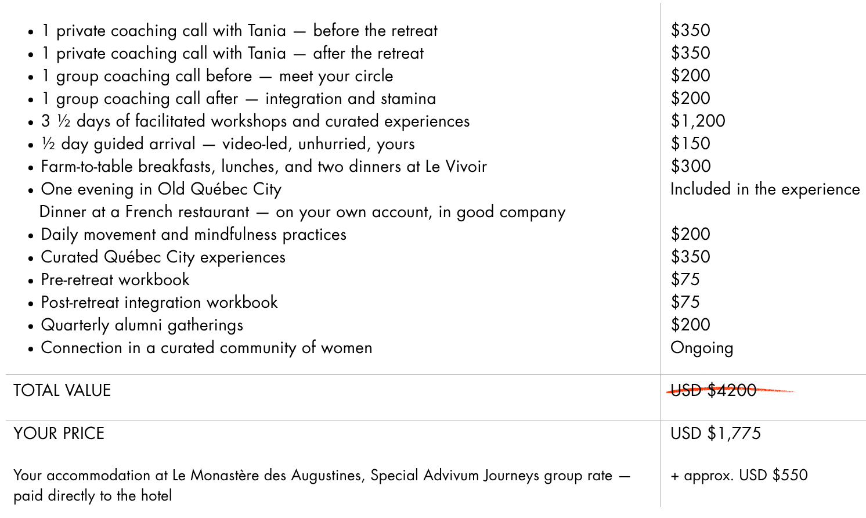Click 'meet your circle' group call line
The height and width of the screenshot is (518, 866).
[217, 76]
